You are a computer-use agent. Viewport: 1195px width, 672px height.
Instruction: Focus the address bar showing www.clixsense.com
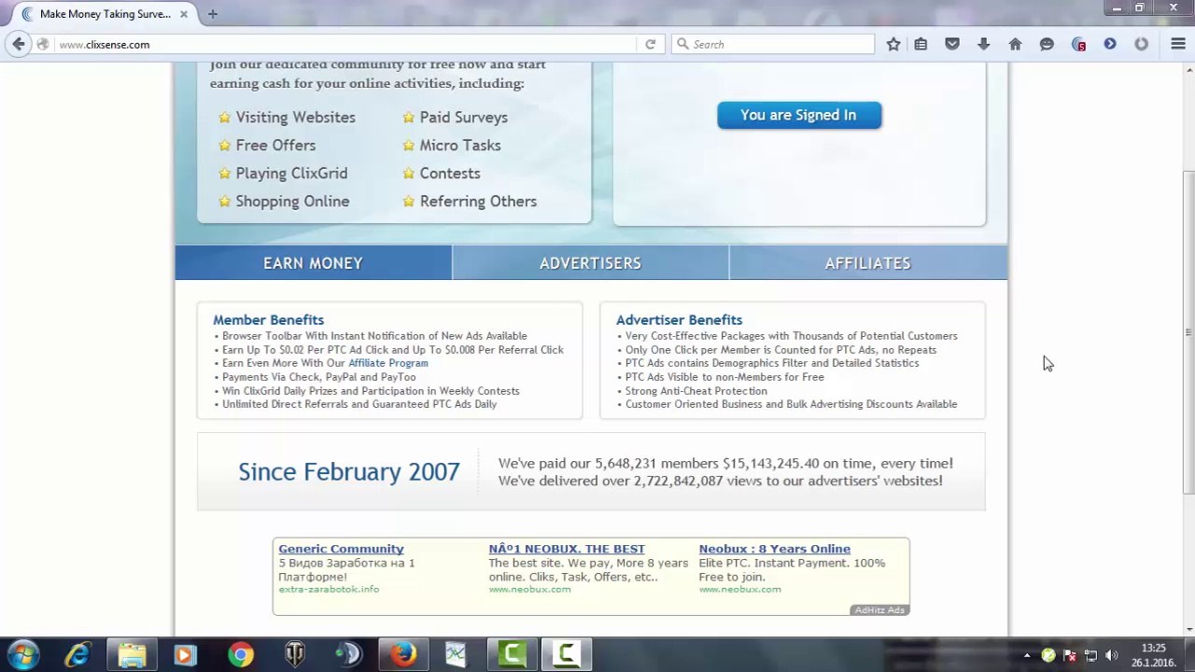pos(345,44)
